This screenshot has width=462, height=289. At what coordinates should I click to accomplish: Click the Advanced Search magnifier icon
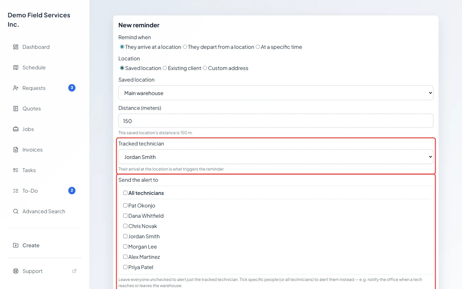pos(16,211)
